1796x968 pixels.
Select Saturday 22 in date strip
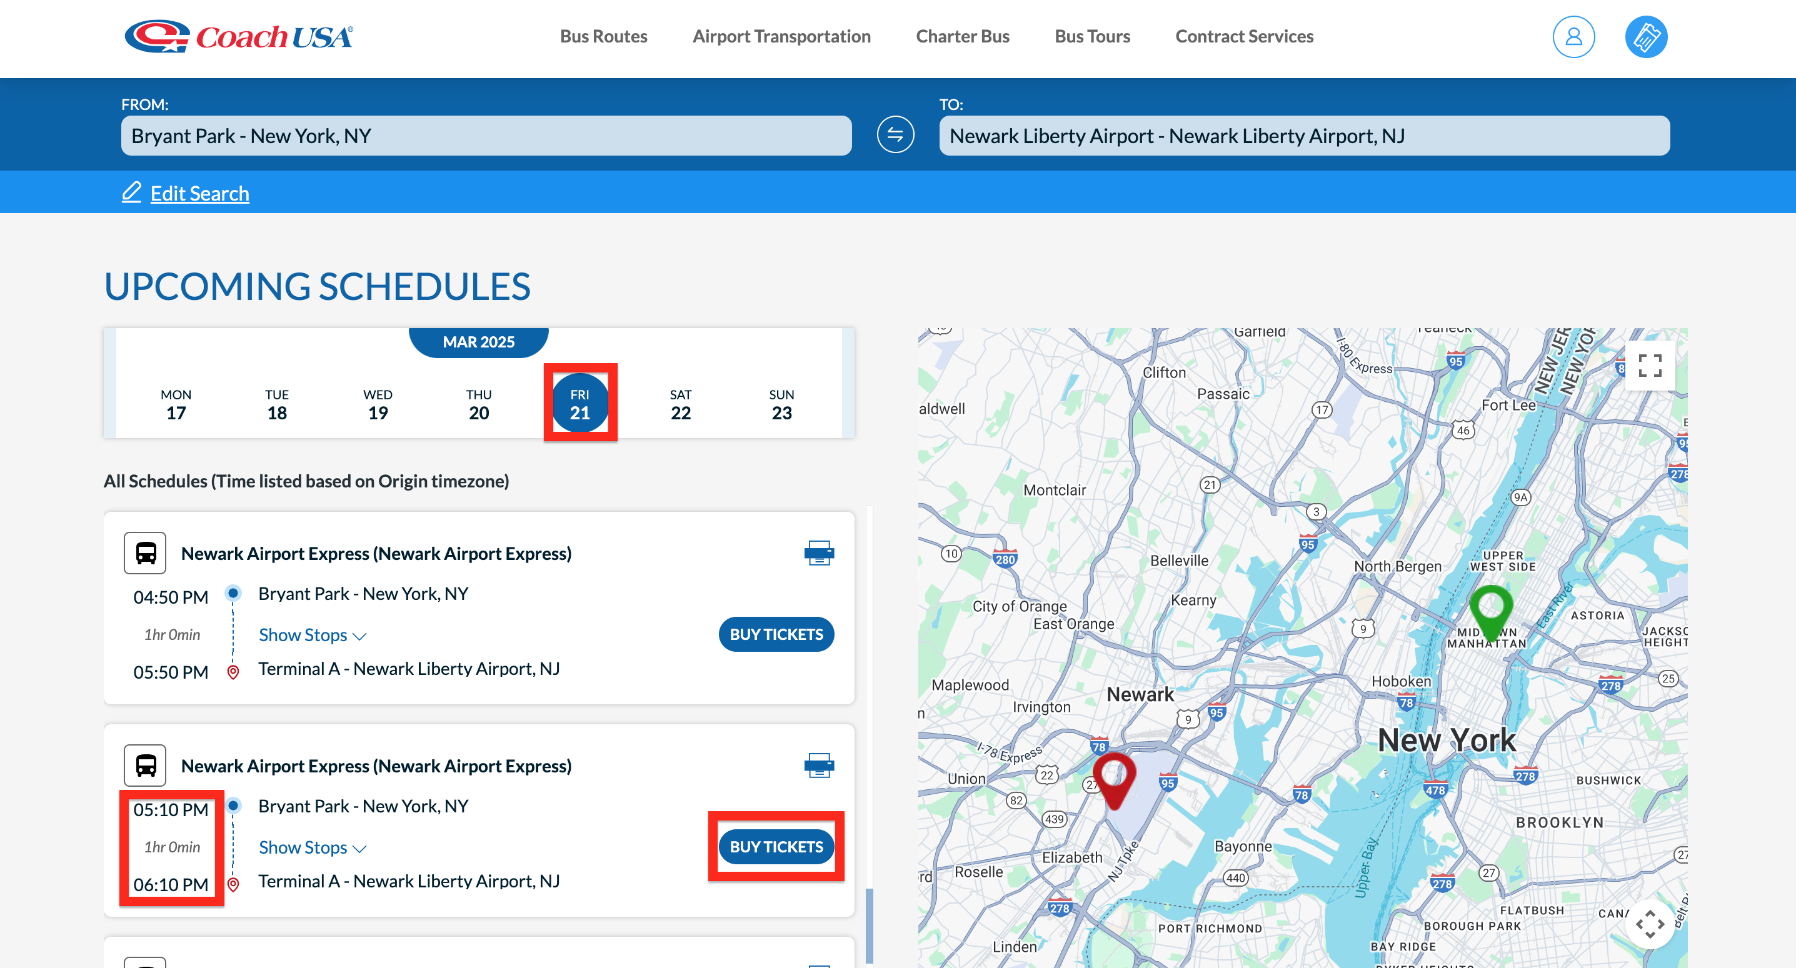point(681,404)
